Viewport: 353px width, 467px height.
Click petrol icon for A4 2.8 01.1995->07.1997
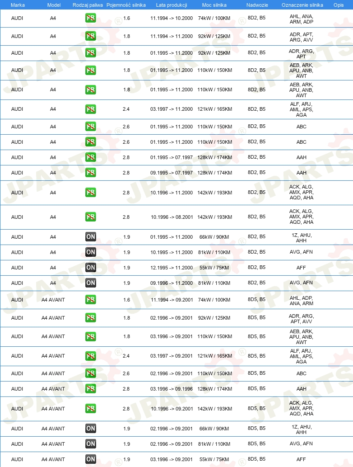click(90, 157)
